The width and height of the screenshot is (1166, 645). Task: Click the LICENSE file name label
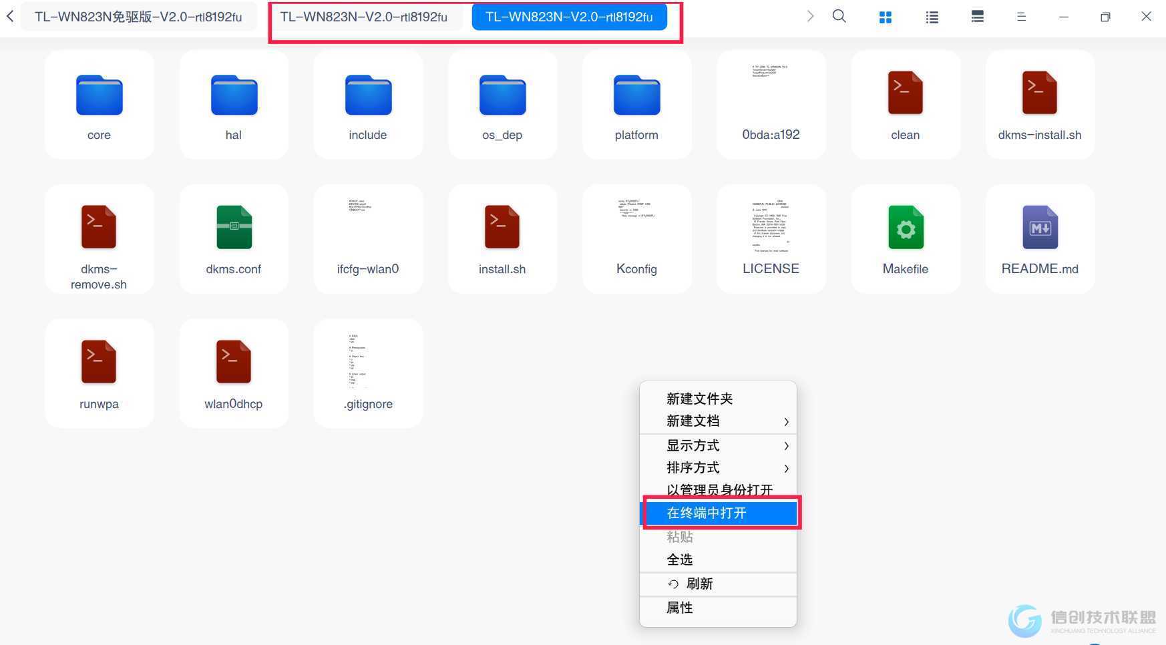pyautogui.click(x=771, y=269)
